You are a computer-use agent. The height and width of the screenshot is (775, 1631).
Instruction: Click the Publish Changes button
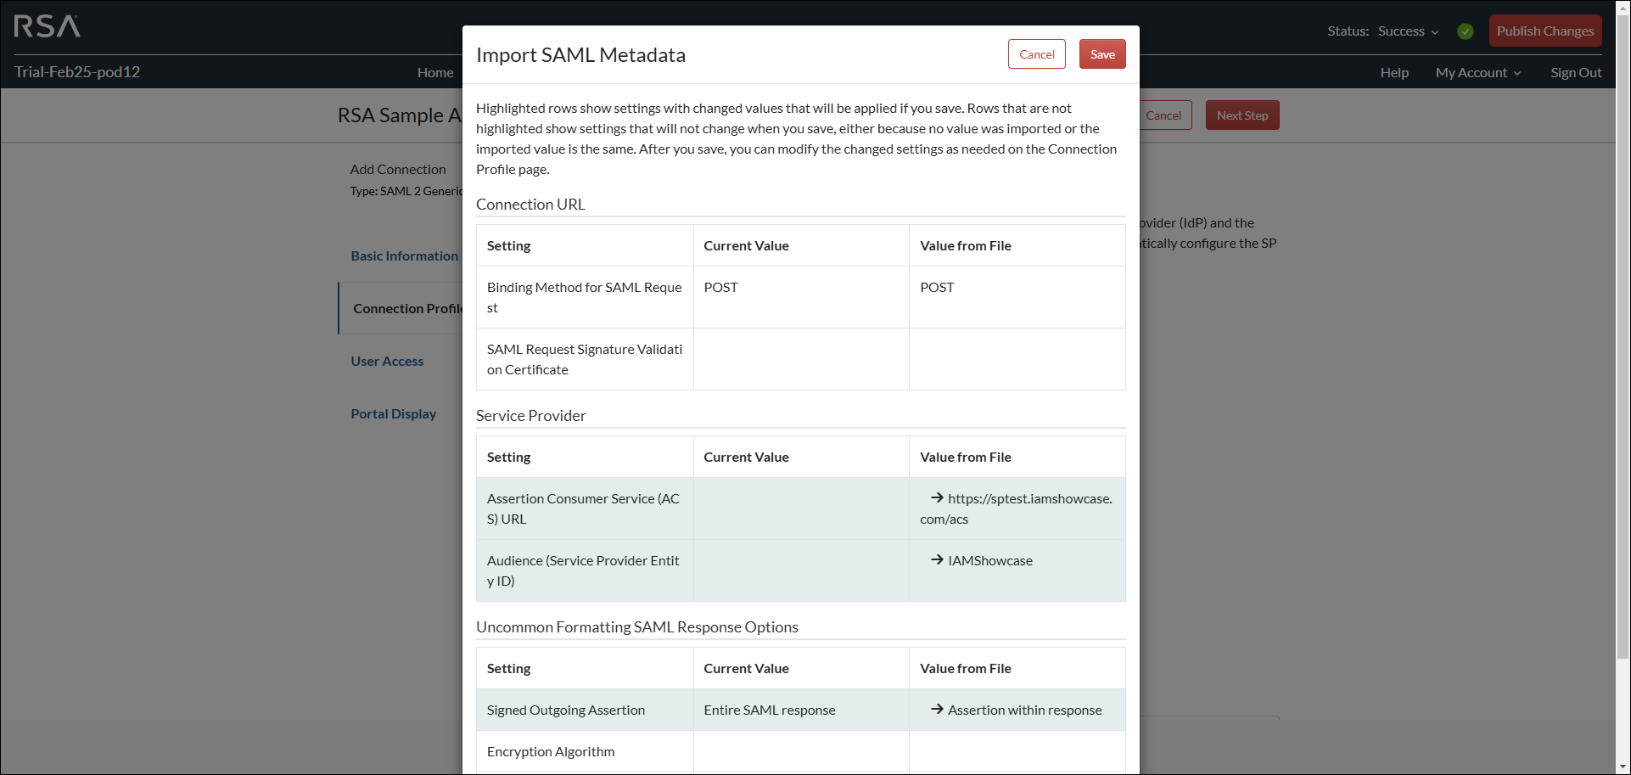point(1544,31)
